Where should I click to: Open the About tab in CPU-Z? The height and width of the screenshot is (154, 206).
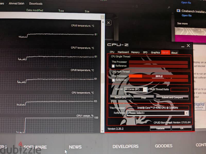pos(174,53)
